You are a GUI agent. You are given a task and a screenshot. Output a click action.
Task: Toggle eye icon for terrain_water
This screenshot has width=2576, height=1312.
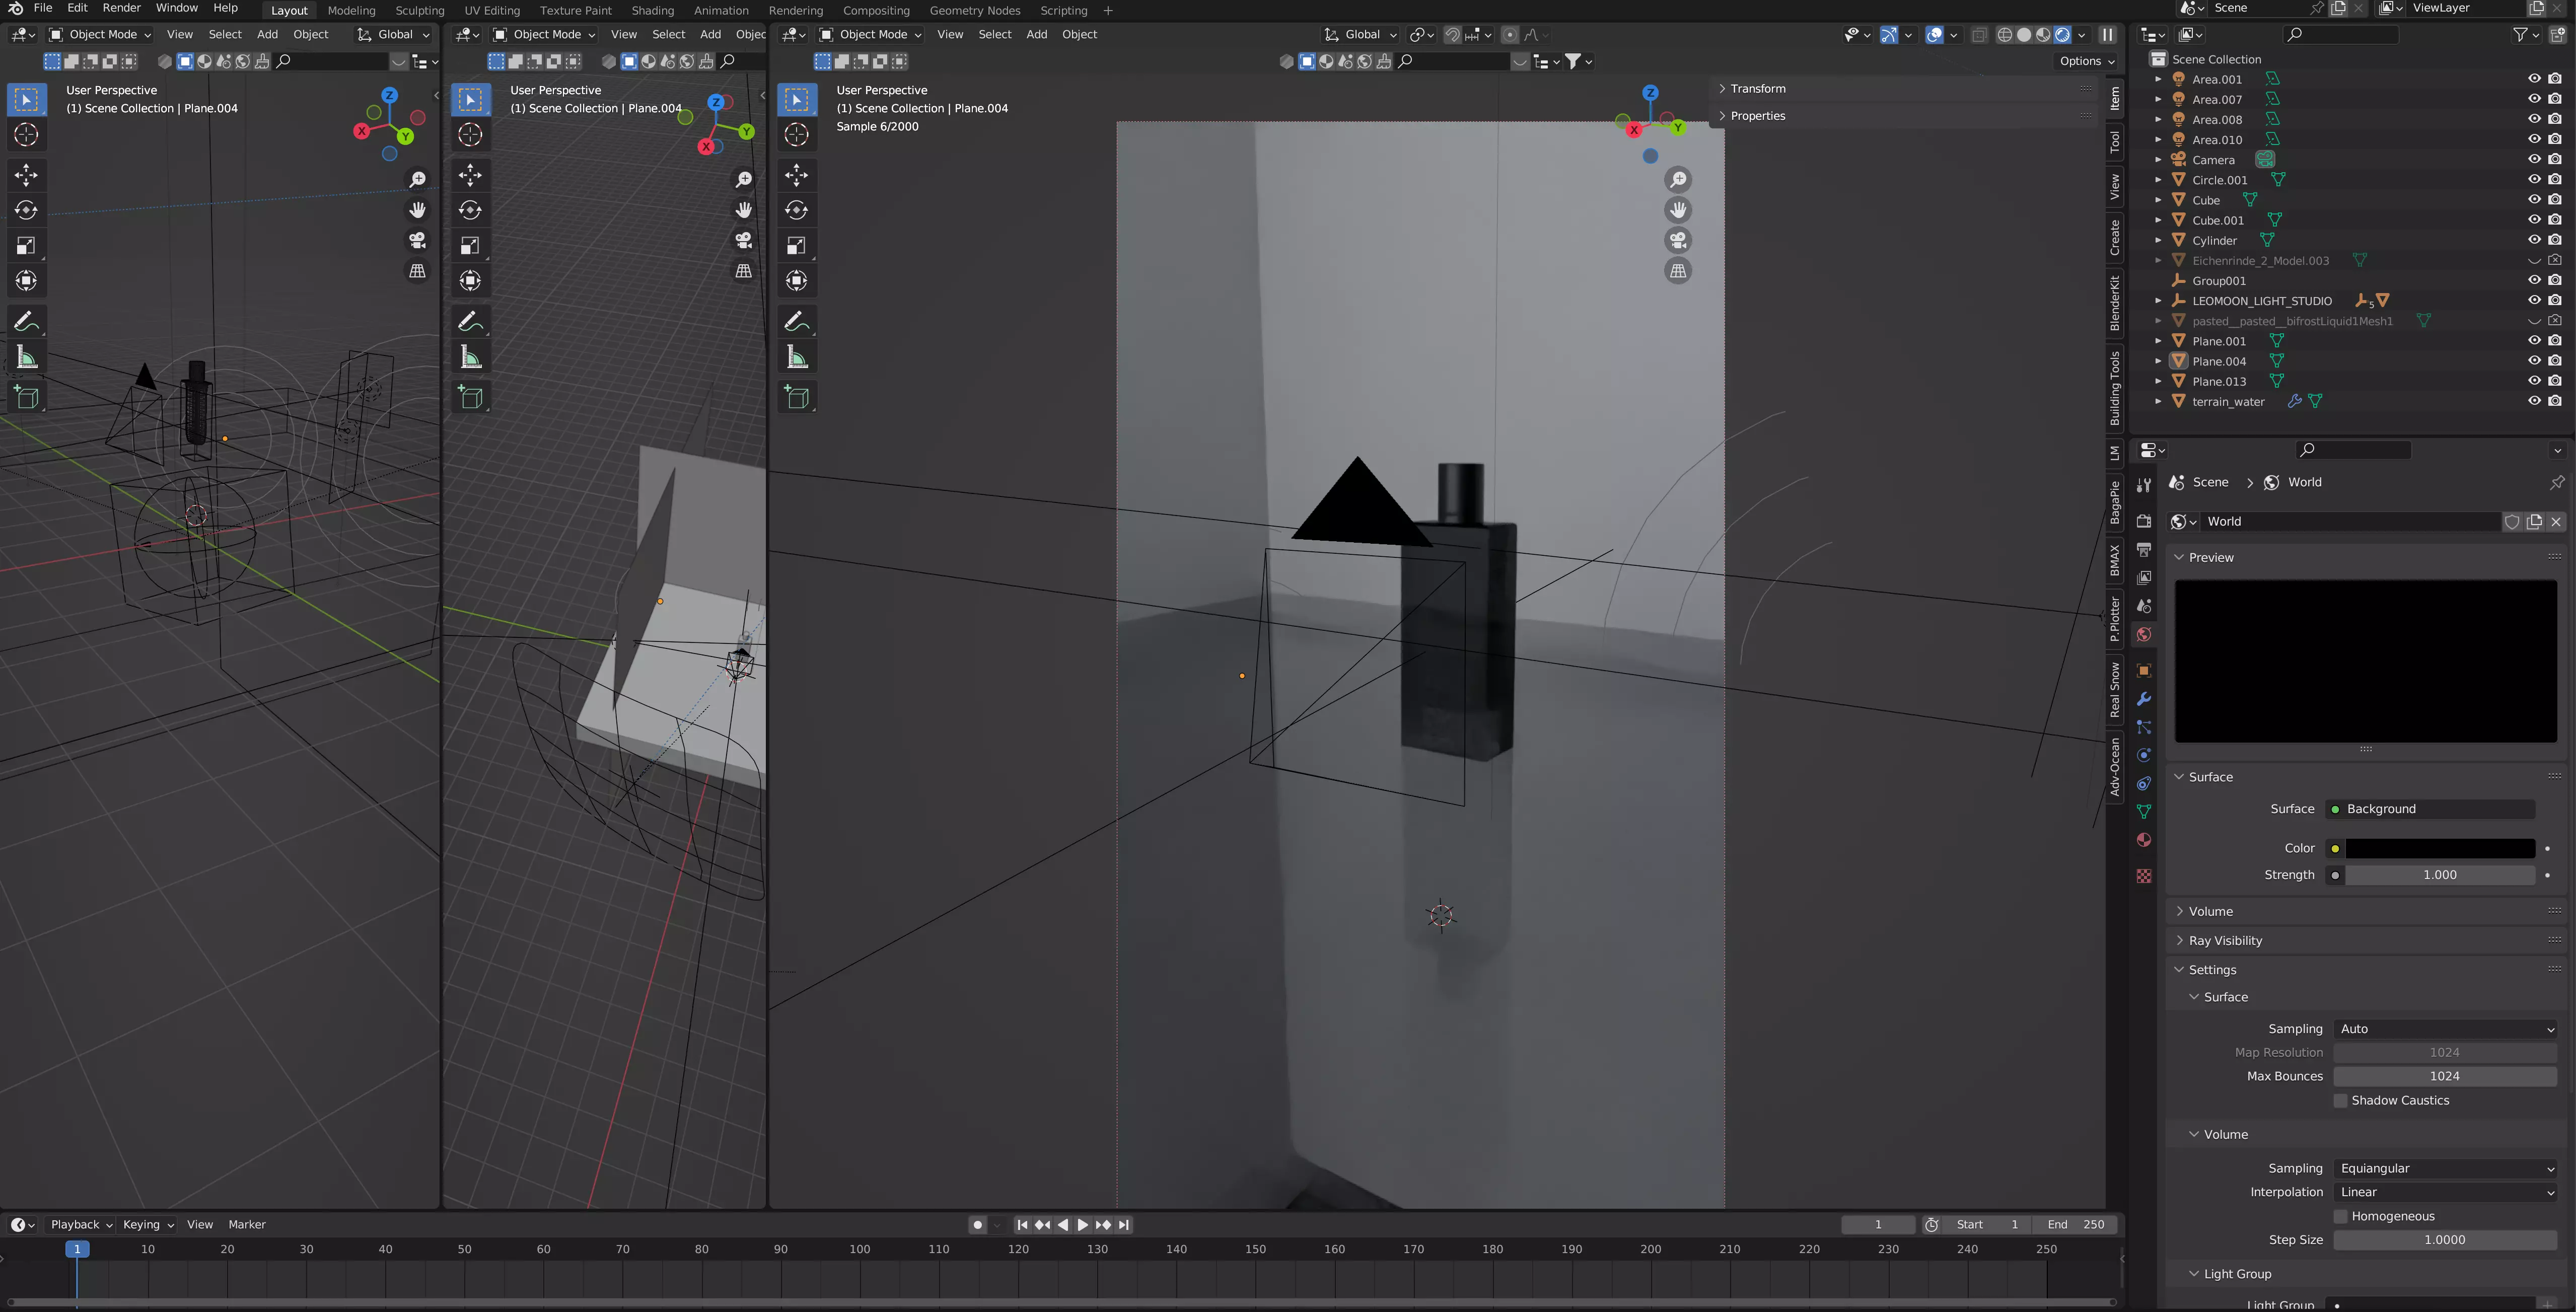(x=2534, y=401)
